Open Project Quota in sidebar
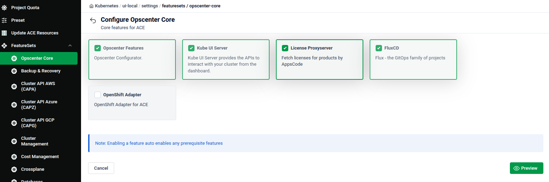The width and height of the screenshot is (549, 182). (39, 7)
